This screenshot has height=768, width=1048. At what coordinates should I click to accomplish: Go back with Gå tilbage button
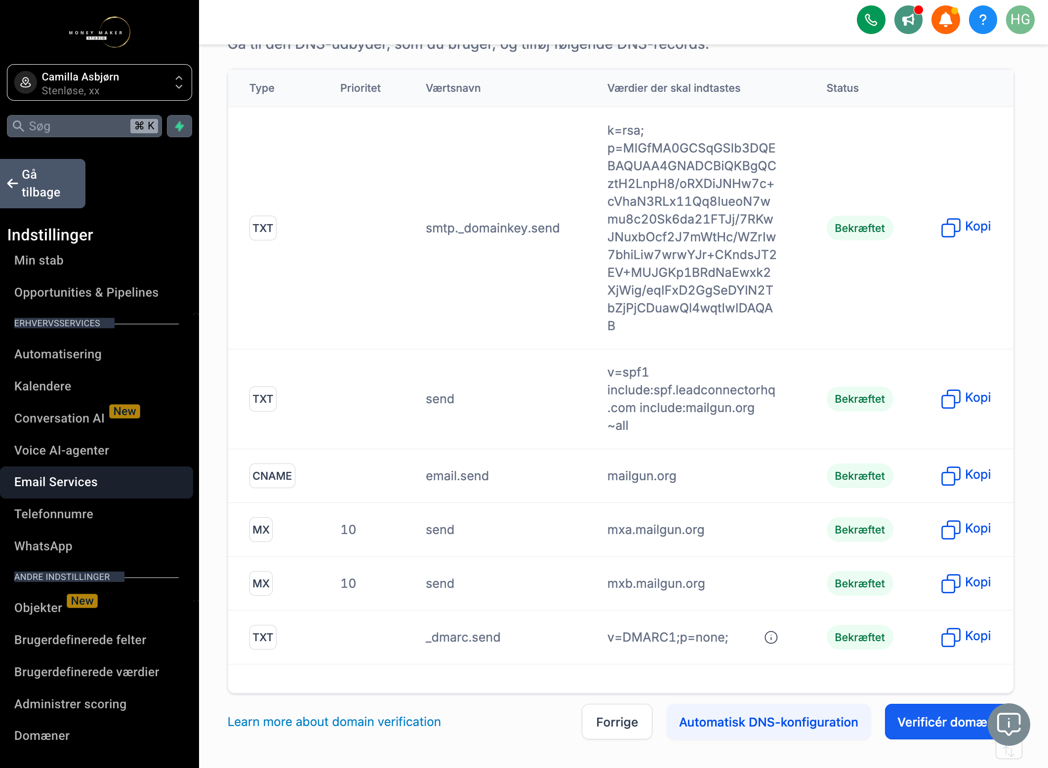point(42,184)
